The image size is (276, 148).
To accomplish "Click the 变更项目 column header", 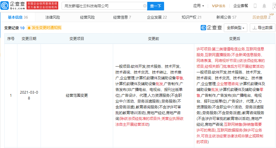I will click(x=77, y=38).
